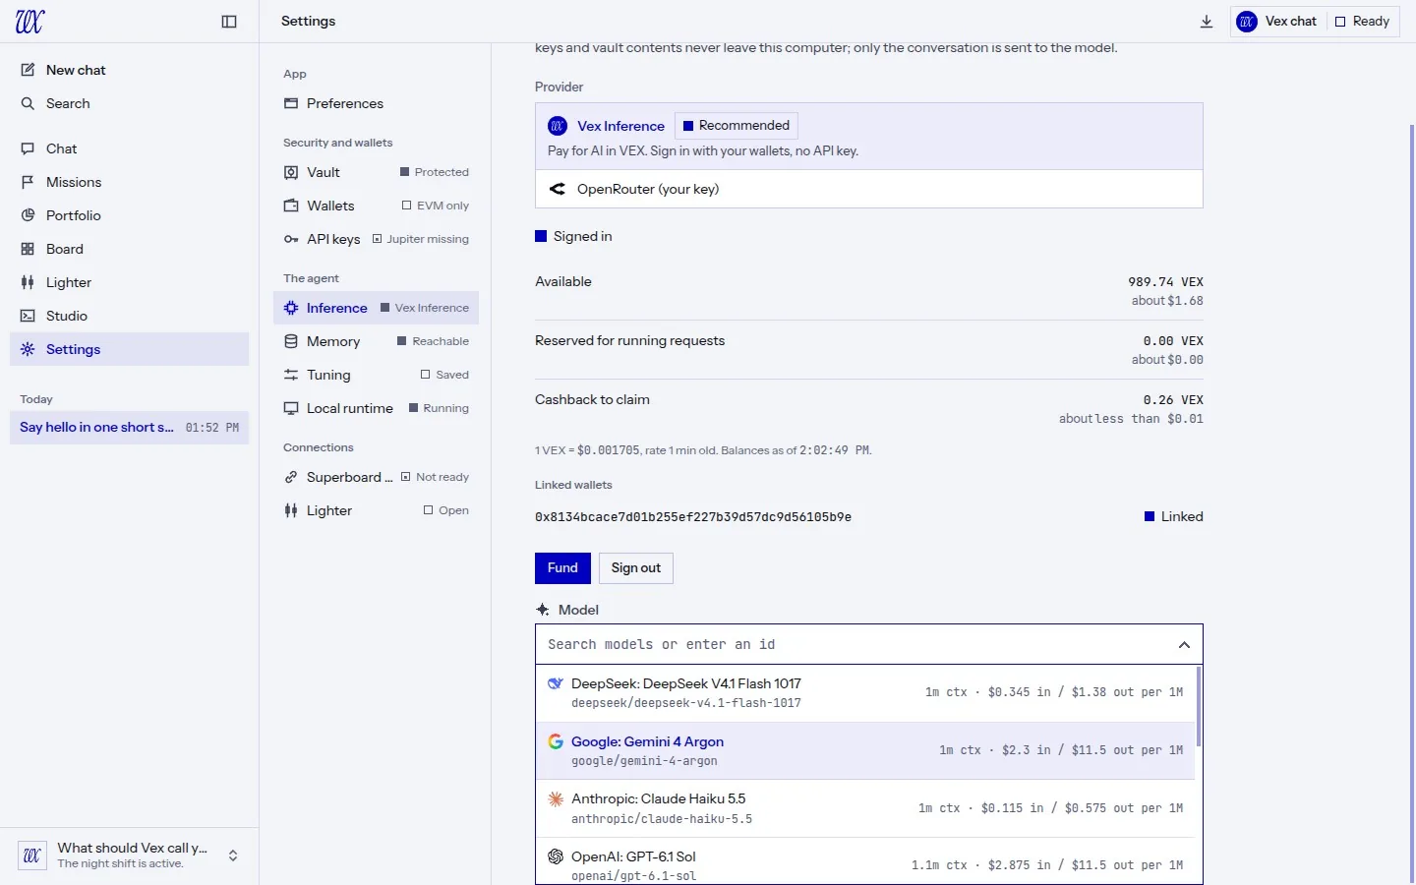1416x885 pixels.
Task: Collapse the sidebar with the panel icon
Action: [229, 22]
